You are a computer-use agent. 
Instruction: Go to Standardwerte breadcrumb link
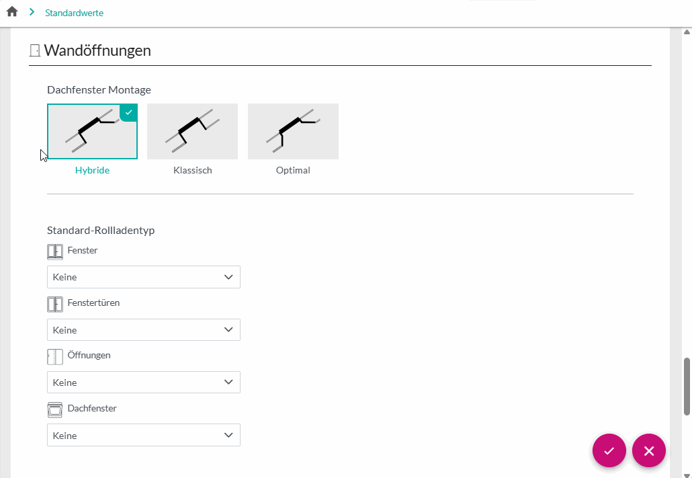(74, 13)
